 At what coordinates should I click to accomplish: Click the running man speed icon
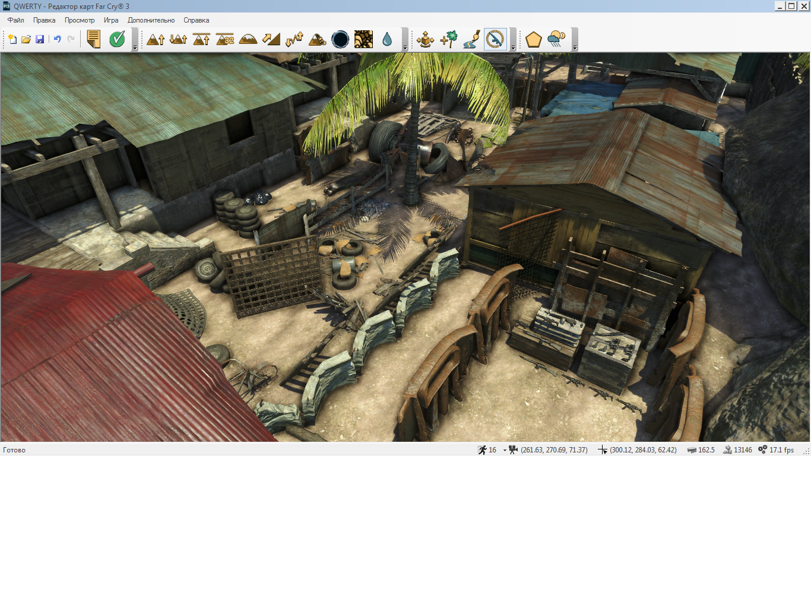coord(482,450)
